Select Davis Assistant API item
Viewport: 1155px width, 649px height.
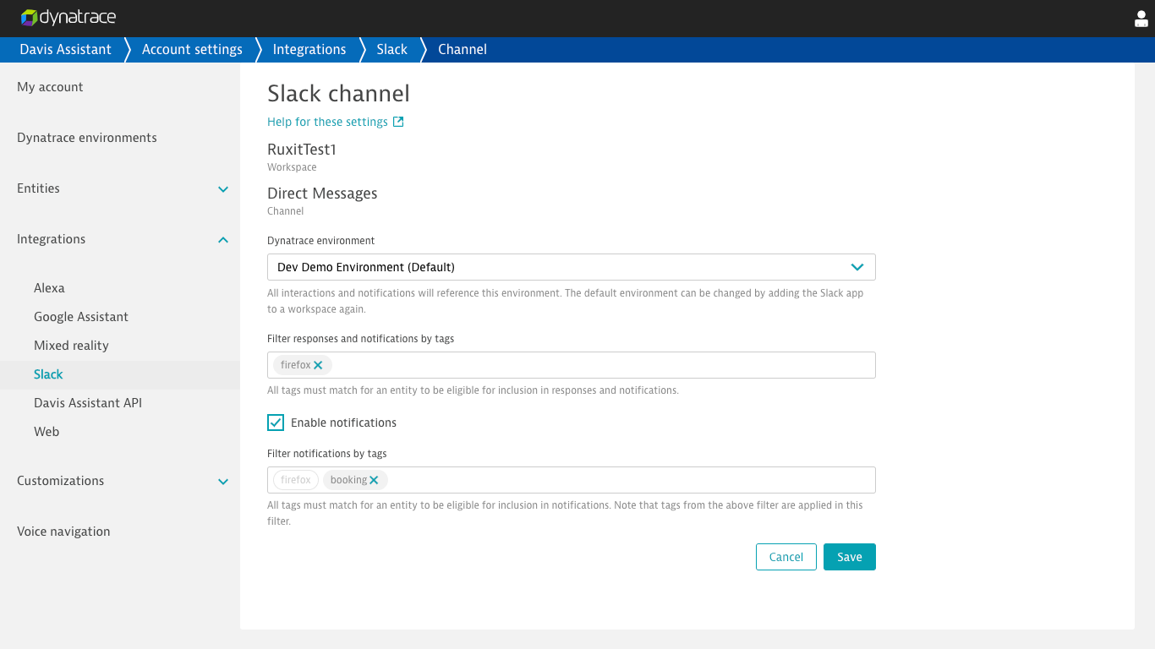click(x=88, y=403)
